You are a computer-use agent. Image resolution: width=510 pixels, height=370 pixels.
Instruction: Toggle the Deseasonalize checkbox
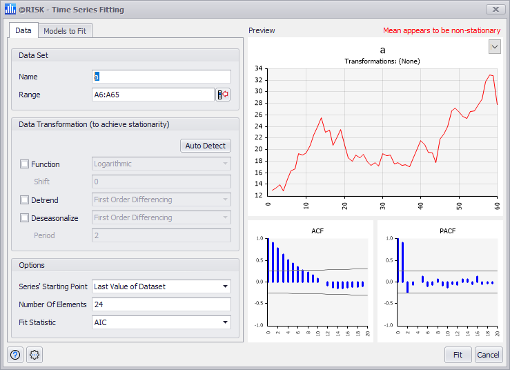[25, 218]
